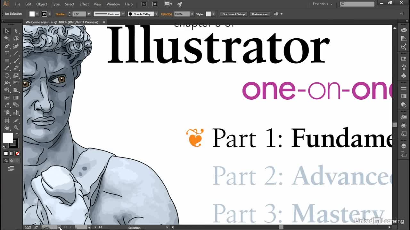Swap fill and stroke colors

point(17,134)
